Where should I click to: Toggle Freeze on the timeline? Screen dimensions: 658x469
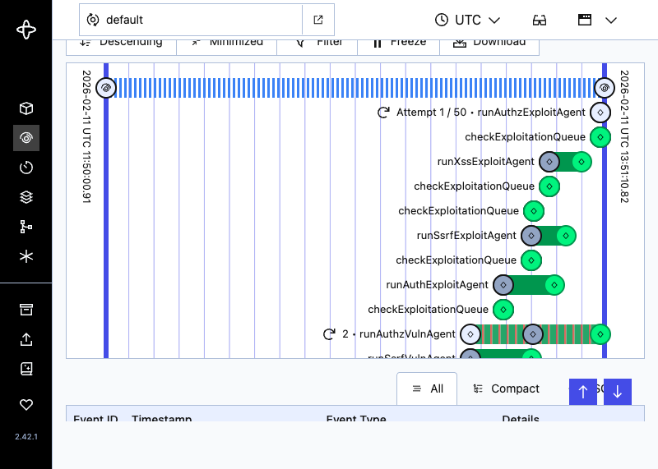[x=399, y=43]
